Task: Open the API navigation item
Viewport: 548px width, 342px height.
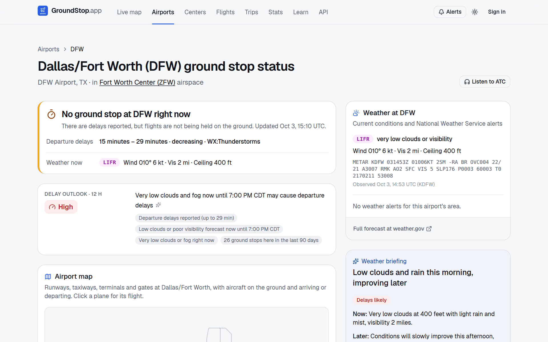Action: click(323, 12)
